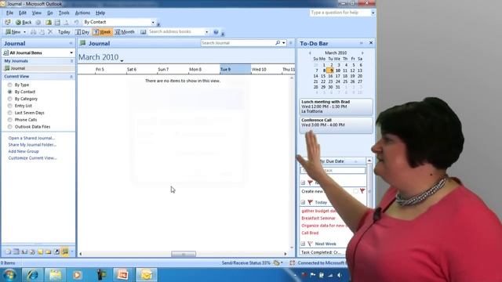The width and height of the screenshot is (502, 282).
Task: Select March 10 in the mini calendar
Action: pos(338,70)
